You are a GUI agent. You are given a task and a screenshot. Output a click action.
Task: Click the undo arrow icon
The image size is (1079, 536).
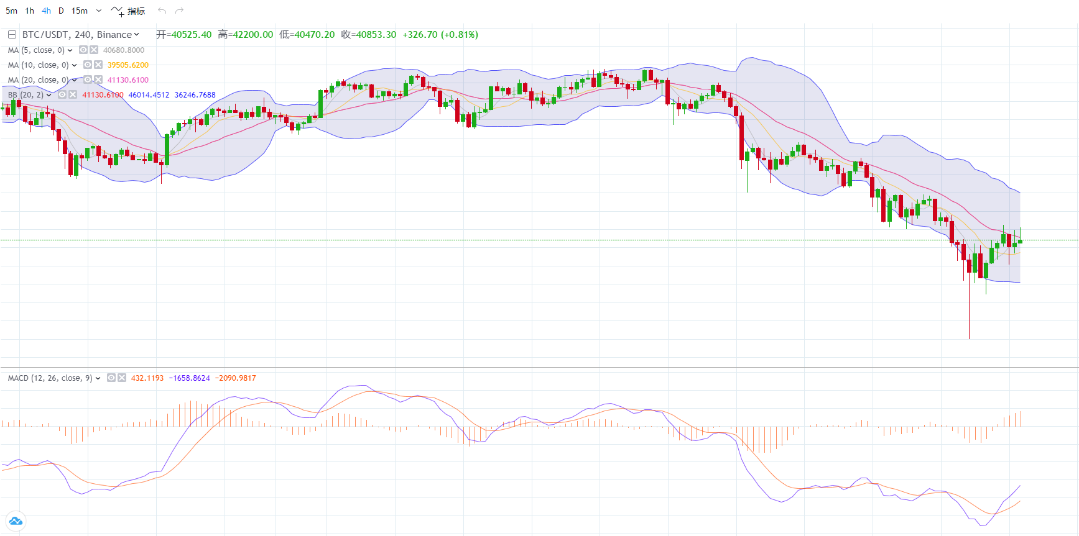click(x=162, y=11)
